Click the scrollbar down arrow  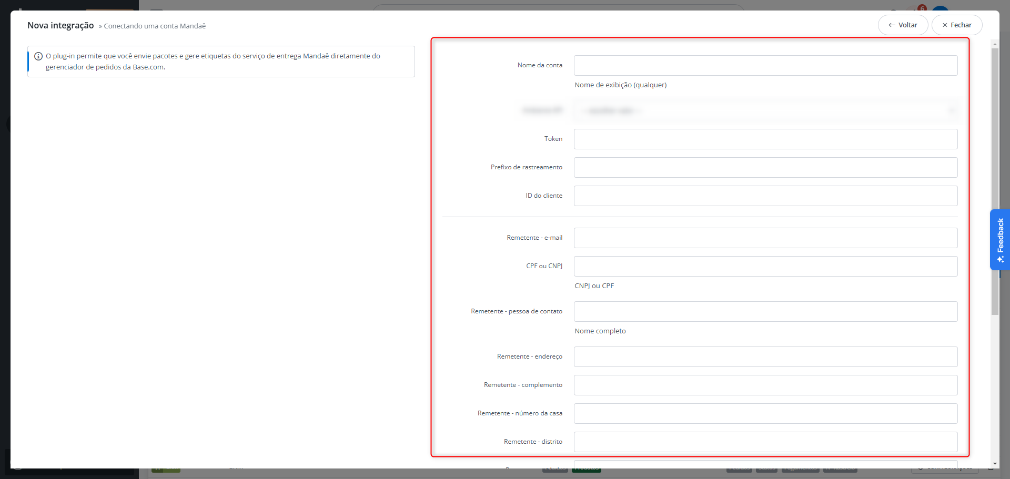pos(995,465)
